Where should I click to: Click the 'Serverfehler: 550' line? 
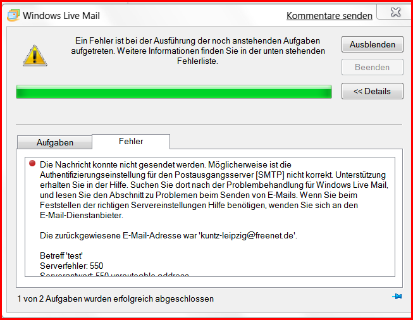[71, 266]
